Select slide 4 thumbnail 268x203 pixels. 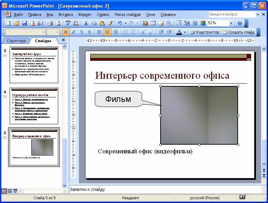pyautogui.click(x=34, y=106)
